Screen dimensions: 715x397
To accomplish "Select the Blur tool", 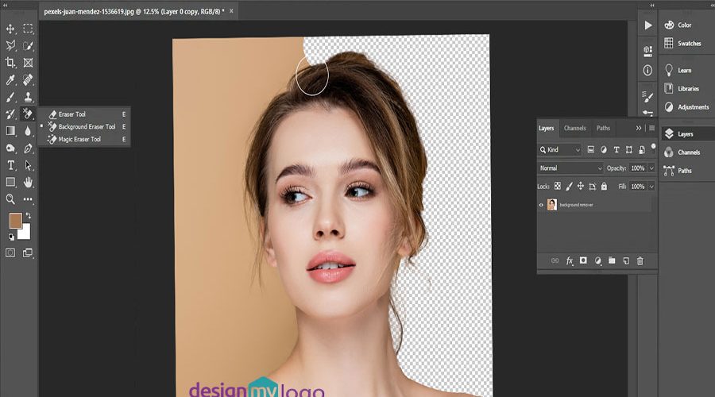I will click(x=28, y=131).
